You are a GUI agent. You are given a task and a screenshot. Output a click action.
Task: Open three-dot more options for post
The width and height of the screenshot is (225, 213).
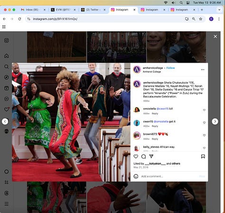click(203, 70)
